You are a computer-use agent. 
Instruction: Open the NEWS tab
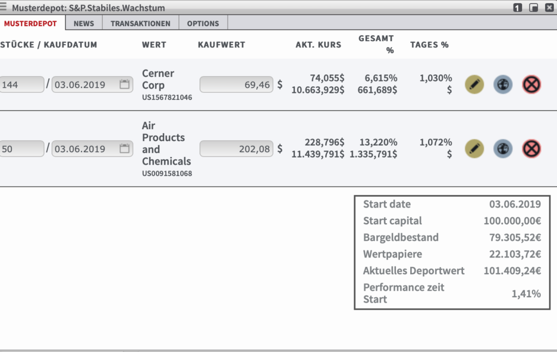(x=84, y=23)
